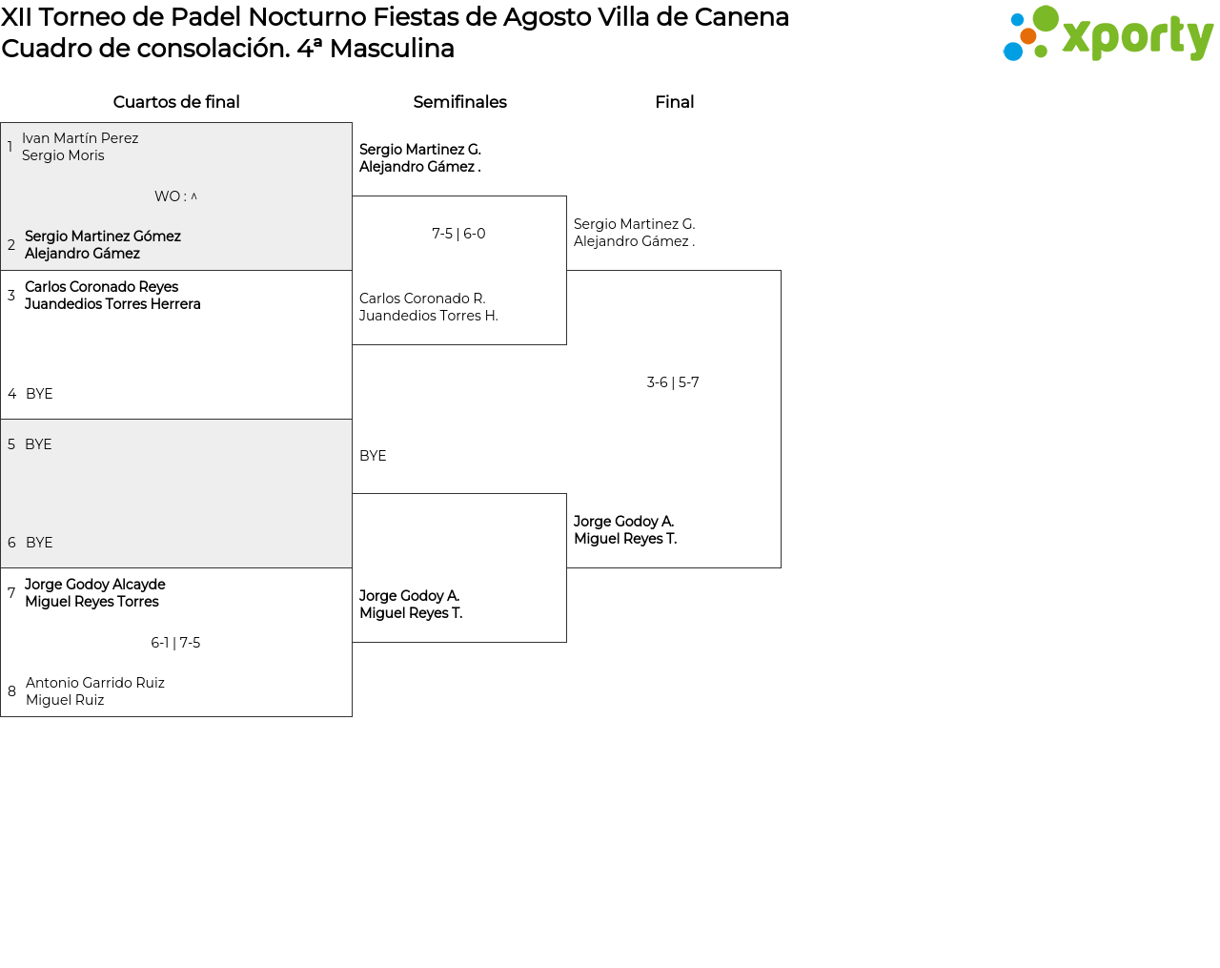The height and width of the screenshot is (968, 1220).
Task: Click the 6-1 | 7-5 quarterfinal score
Action: point(175,643)
